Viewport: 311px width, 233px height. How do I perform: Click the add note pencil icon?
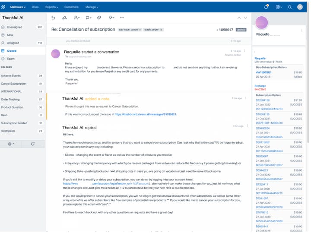[64, 18]
